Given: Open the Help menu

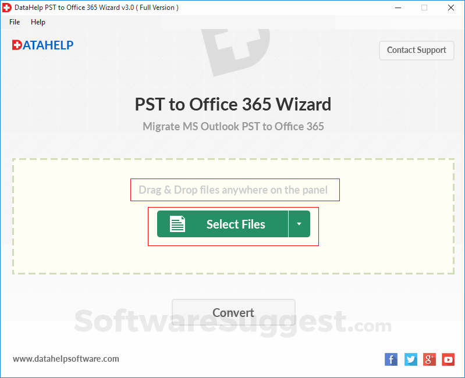Looking at the screenshot, I should pyautogui.click(x=38, y=22).
